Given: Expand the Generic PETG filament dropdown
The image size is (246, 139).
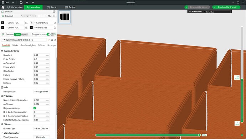Looking at the screenshot, I should pyautogui.click(x=43, y=23).
